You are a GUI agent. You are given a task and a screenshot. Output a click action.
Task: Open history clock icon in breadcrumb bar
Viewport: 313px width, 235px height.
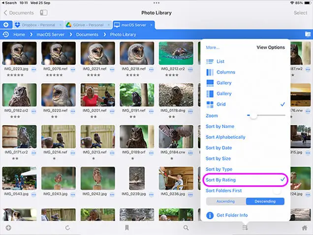(5, 34)
